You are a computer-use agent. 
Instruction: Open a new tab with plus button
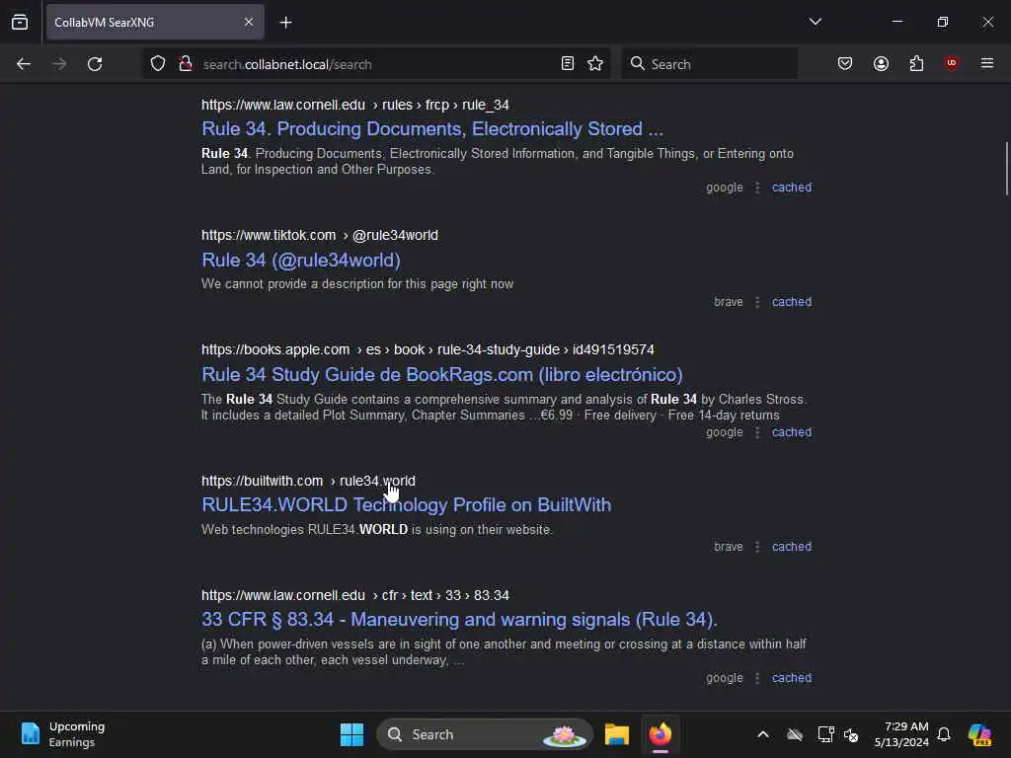click(285, 23)
